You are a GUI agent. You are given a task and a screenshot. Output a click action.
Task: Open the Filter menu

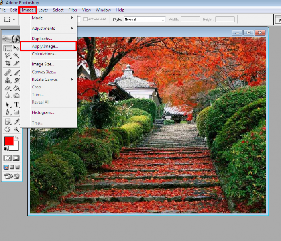pyautogui.click(x=73, y=10)
